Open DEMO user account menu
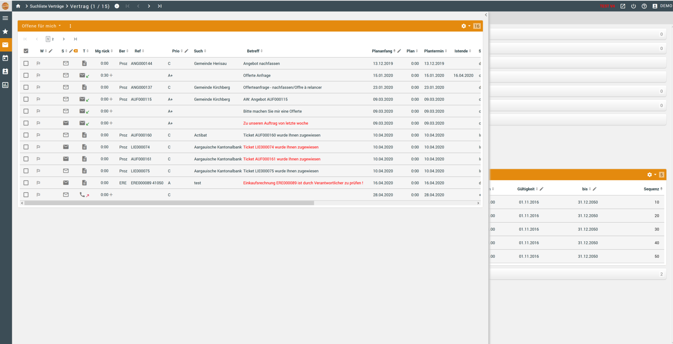673x344 pixels. click(x=662, y=6)
